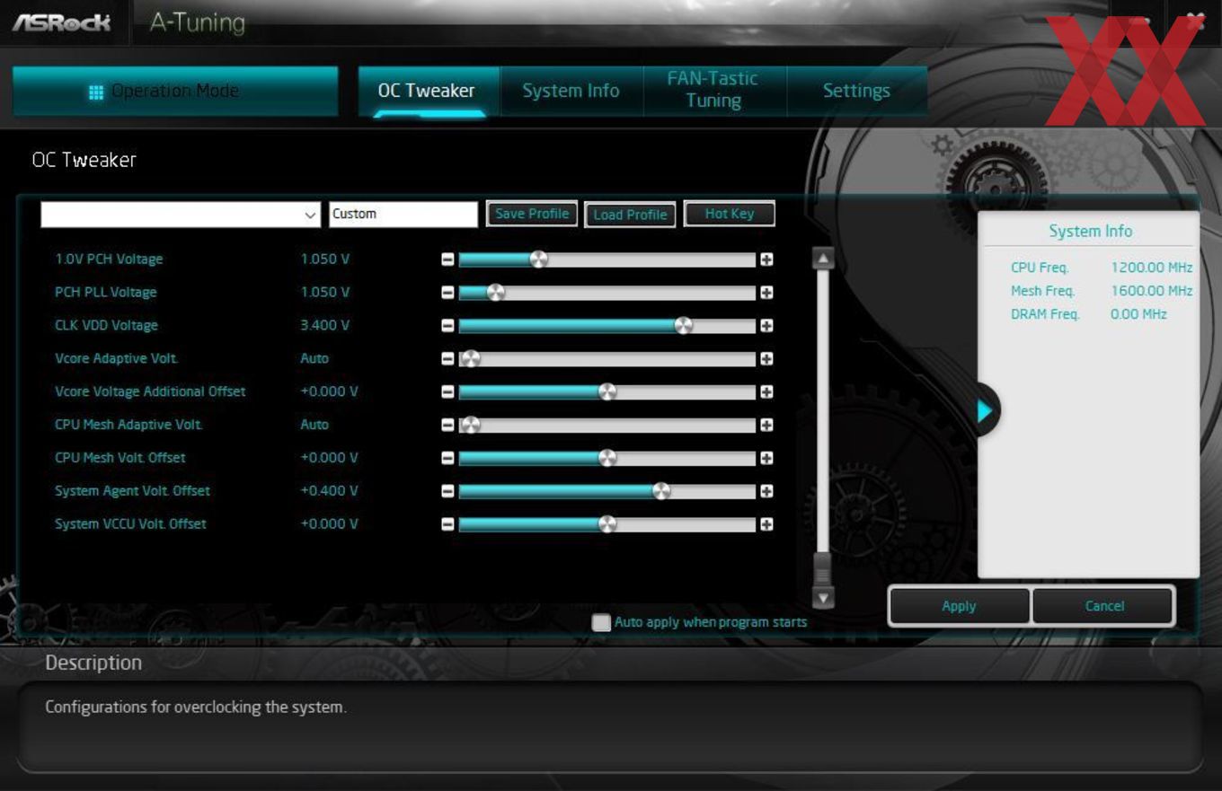
Task: Click the 3.400 V value of CLK VDD Voltage
Action: coord(325,326)
